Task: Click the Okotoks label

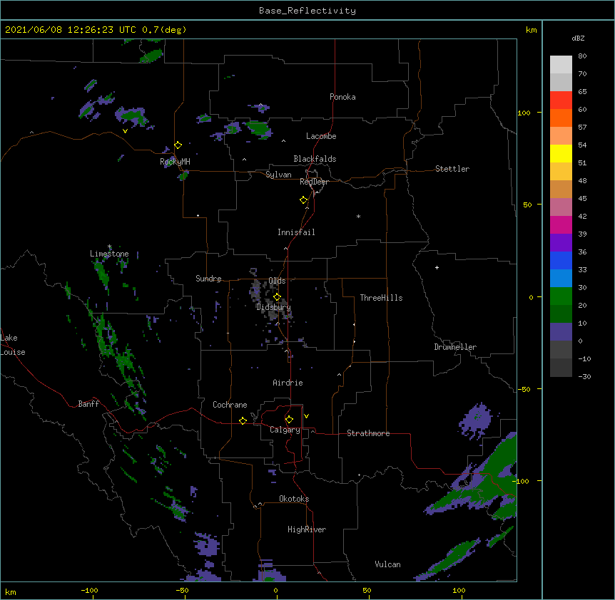Action: (294, 499)
